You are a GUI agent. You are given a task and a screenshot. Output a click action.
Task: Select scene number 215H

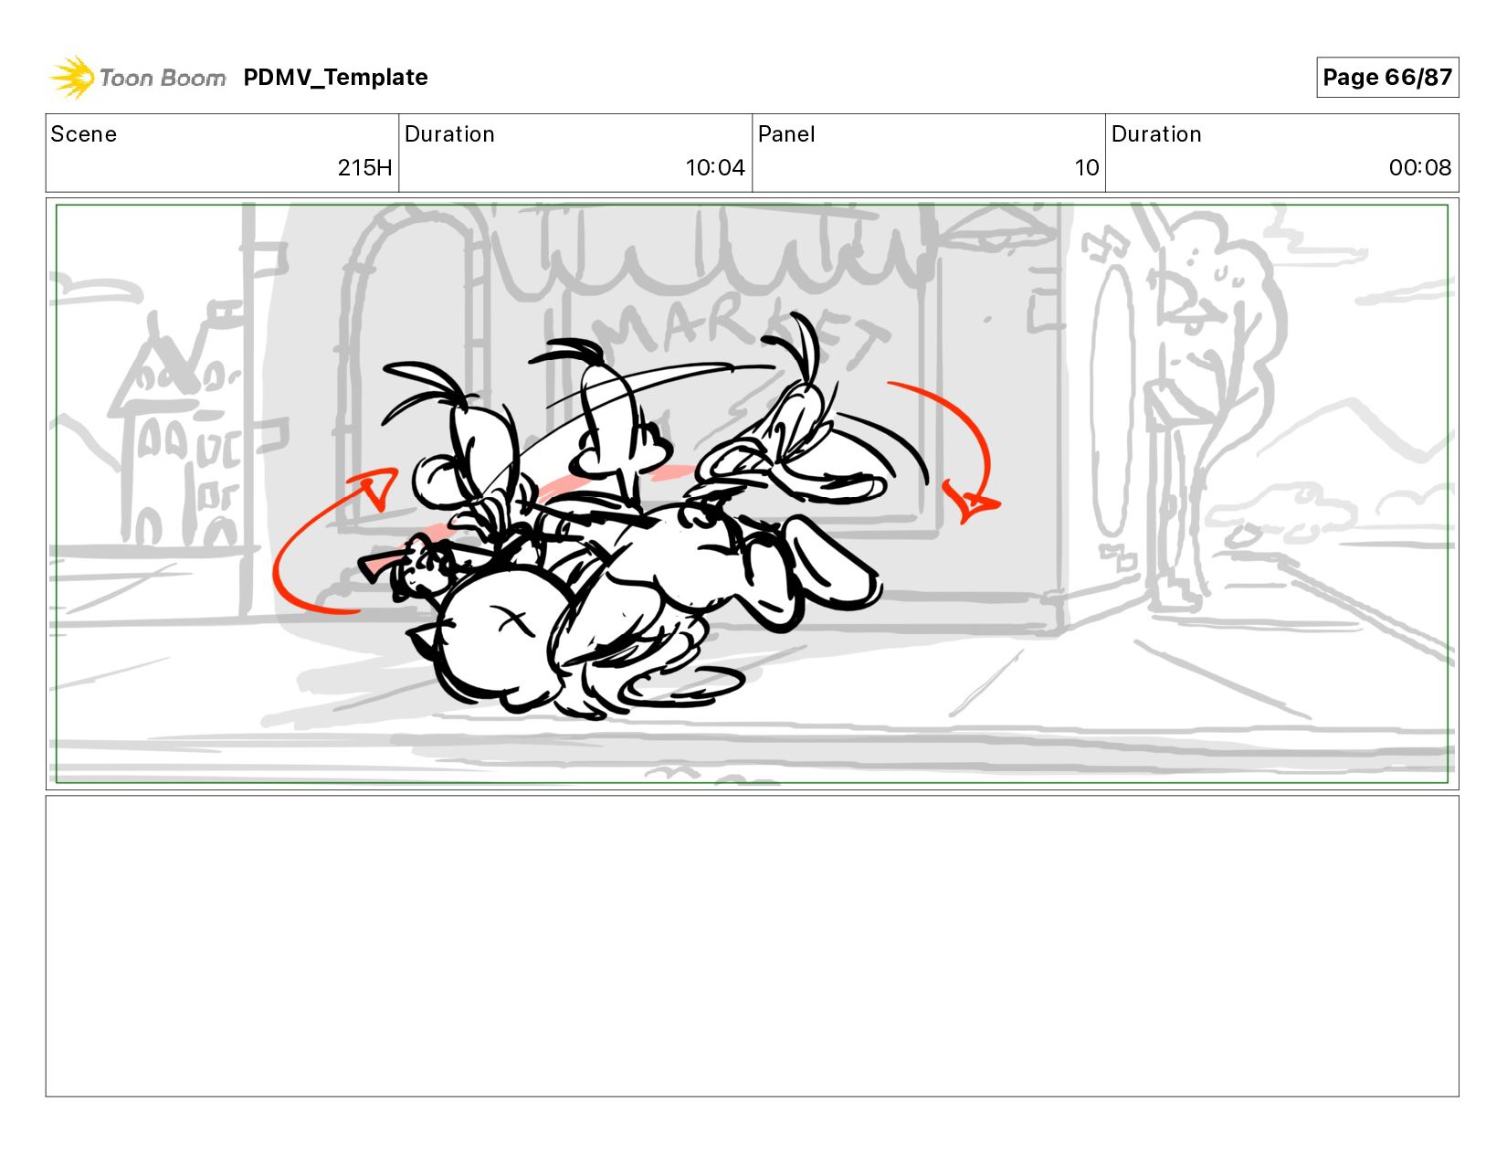pyautogui.click(x=364, y=168)
